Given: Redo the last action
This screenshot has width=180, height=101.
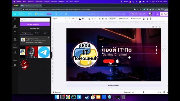Looking at the screenshot, I should 61,14.
